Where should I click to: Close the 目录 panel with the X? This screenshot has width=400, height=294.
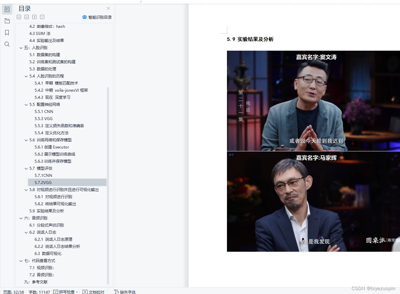point(108,8)
